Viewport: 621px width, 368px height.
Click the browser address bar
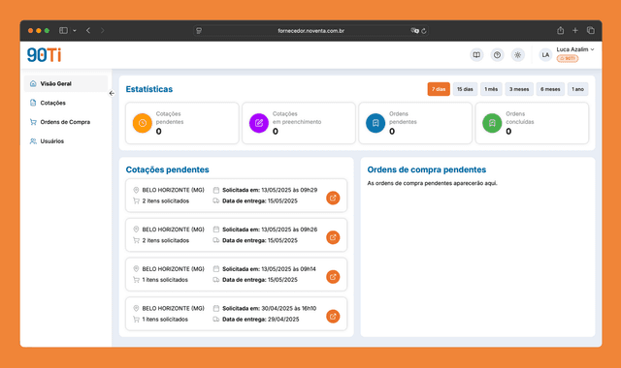click(310, 30)
